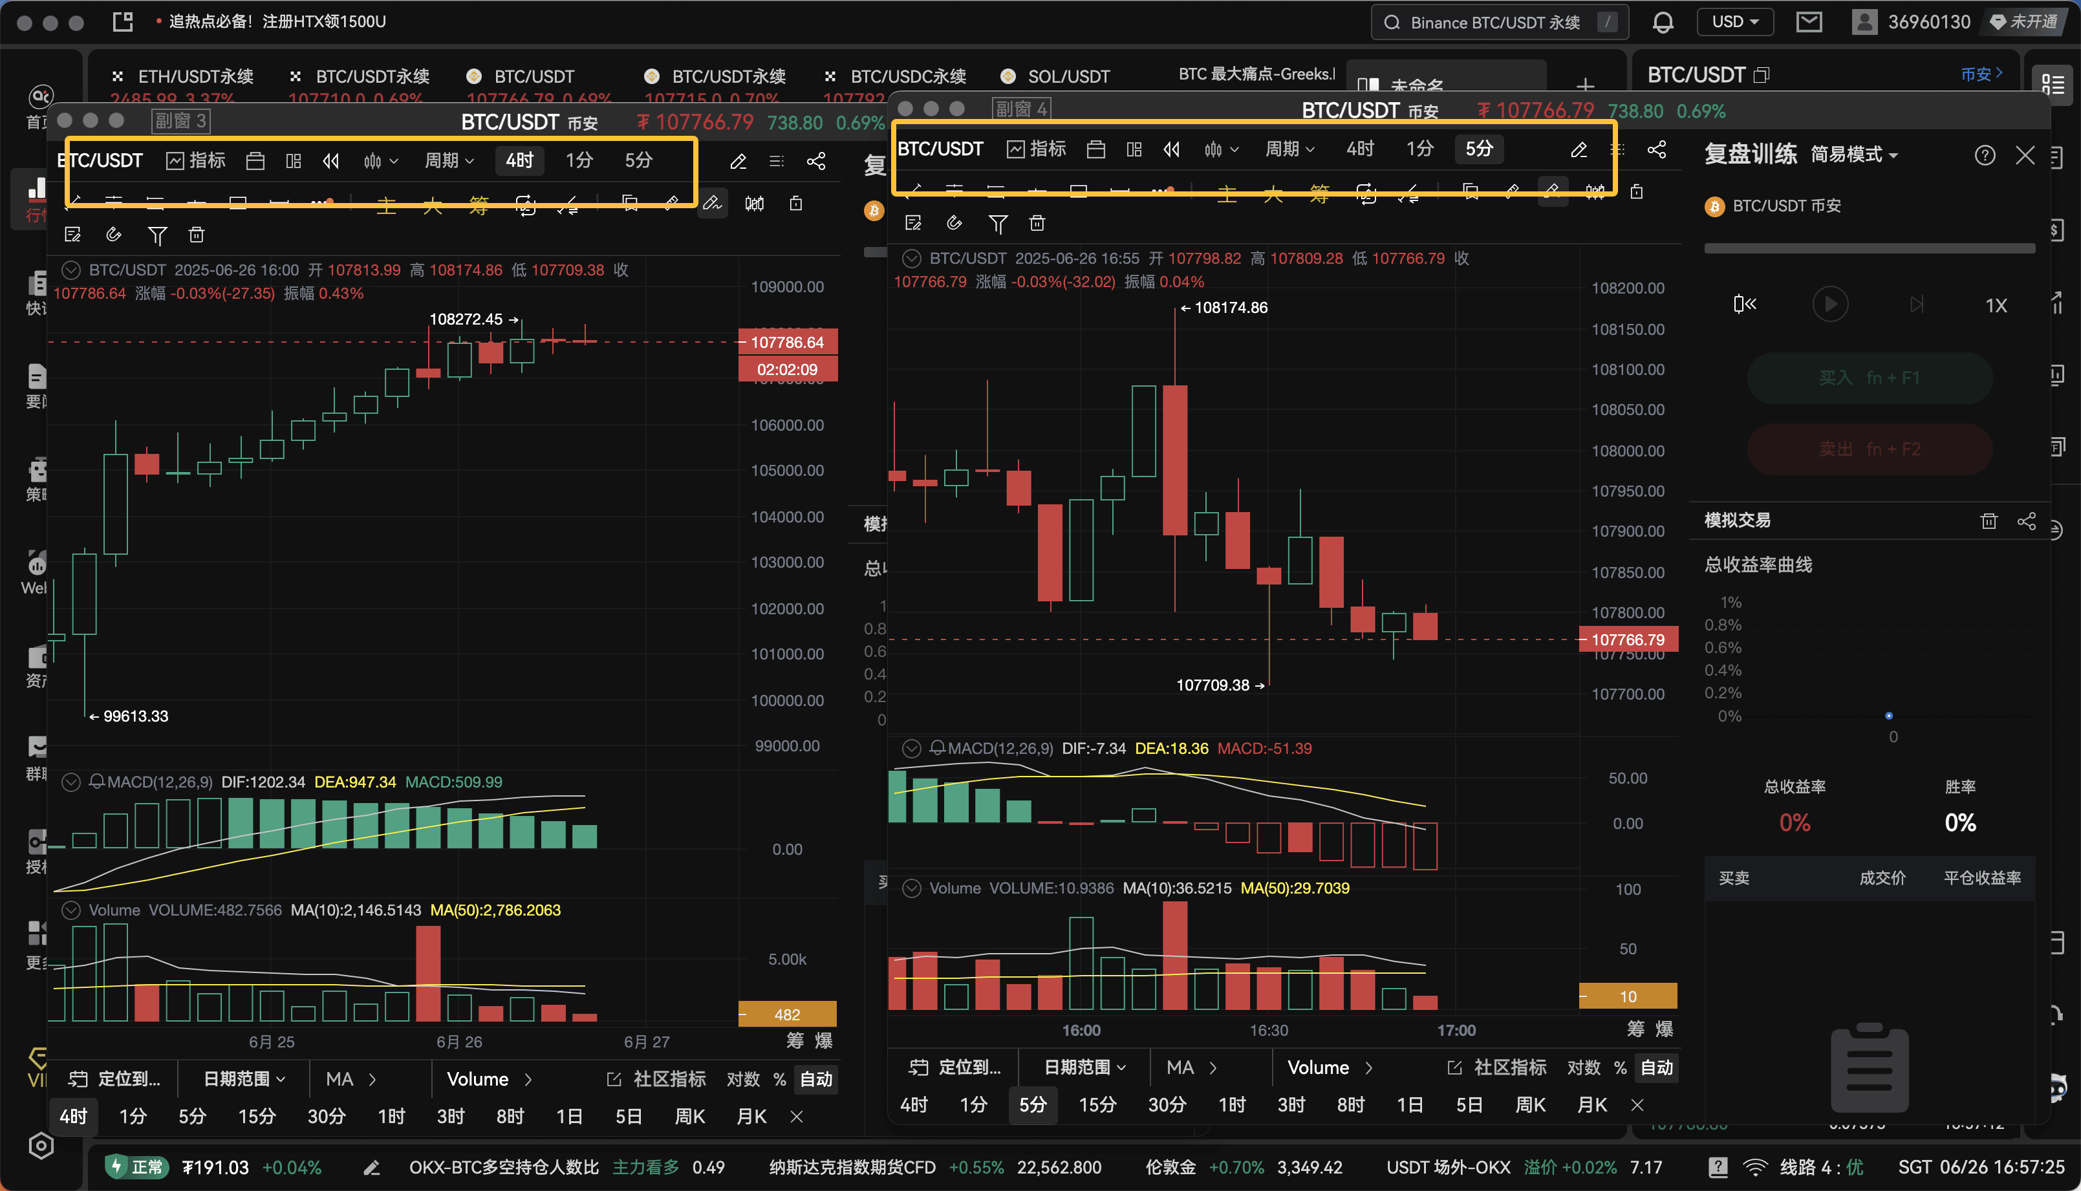Open BTC/USDC永续 tab
This screenshot has width=2081, height=1191.
coord(896,77)
